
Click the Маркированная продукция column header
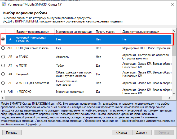click(x=72, y=32)
